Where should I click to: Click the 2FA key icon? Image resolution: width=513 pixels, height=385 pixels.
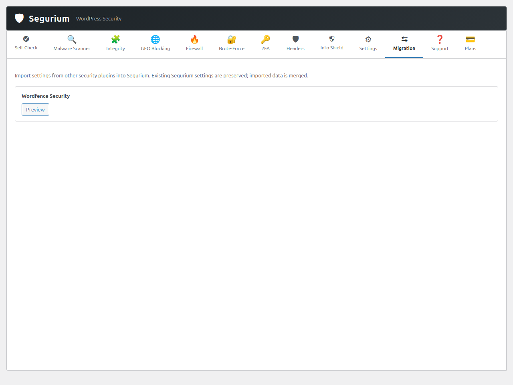(265, 39)
